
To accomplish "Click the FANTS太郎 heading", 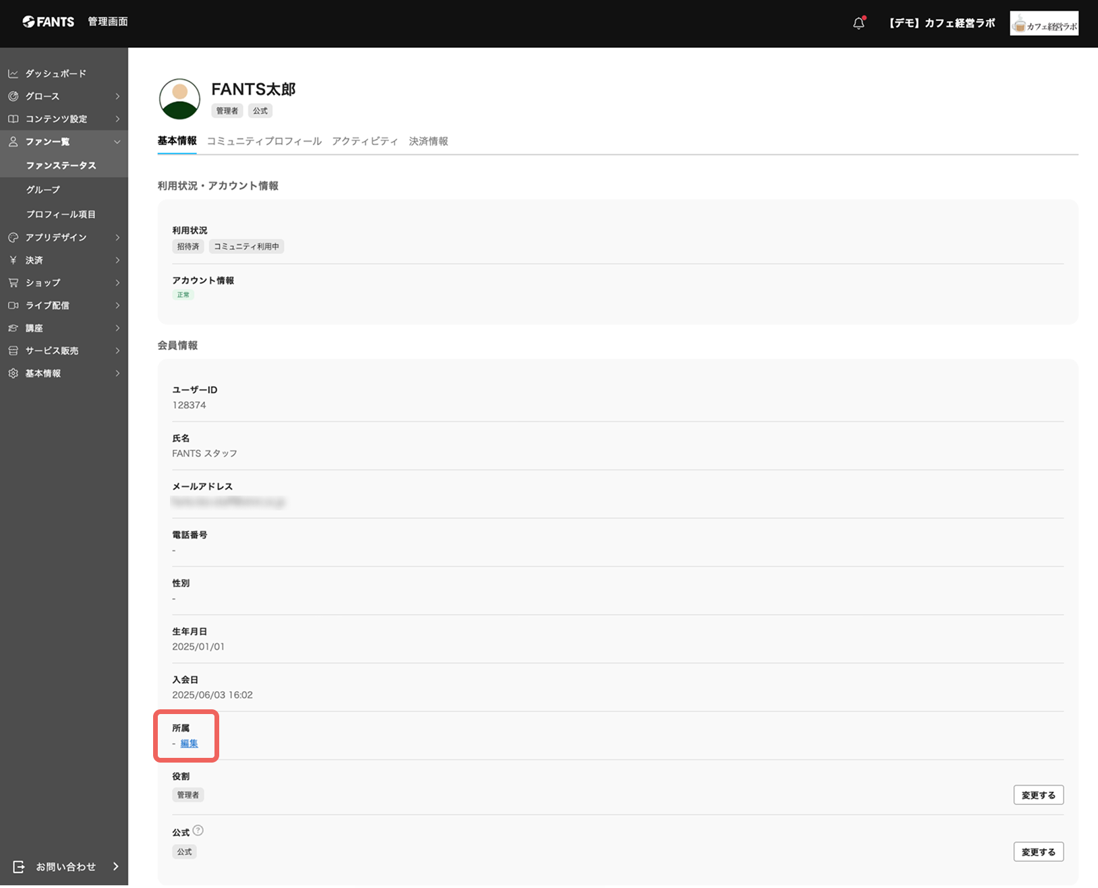I will tap(254, 89).
